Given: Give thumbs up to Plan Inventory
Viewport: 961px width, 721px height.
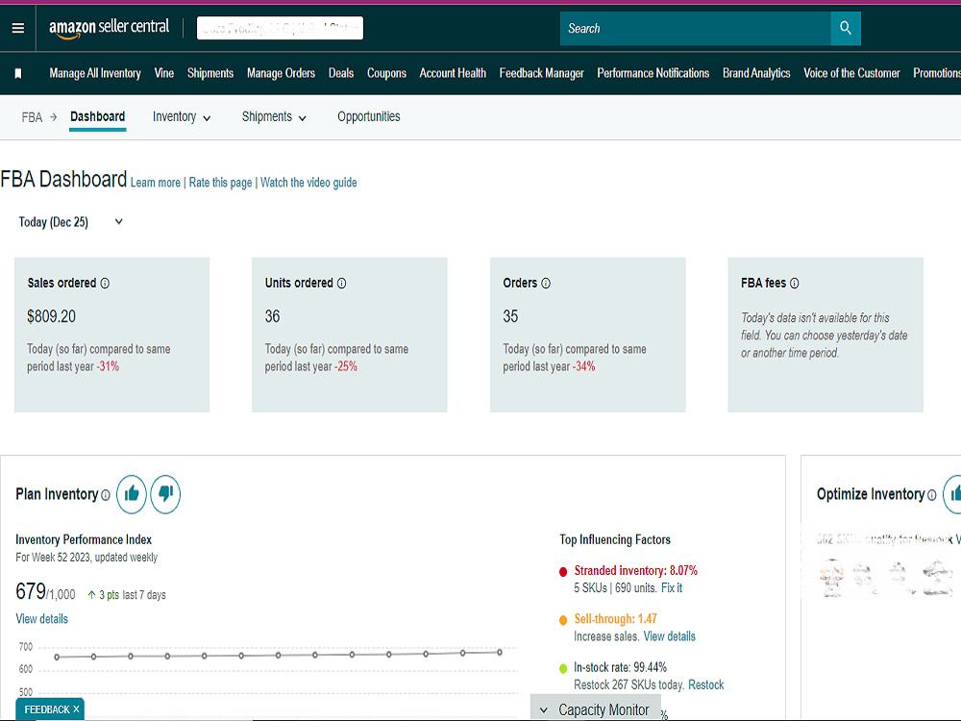Looking at the screenshot, I should point(131,494).
